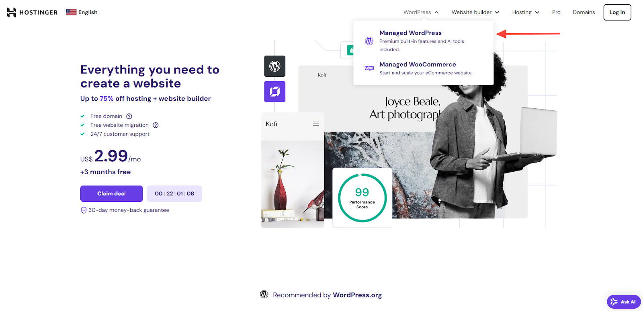The image size is (643, 311).
Task: Click the money-back guarantee shield icon
Action: [x=84, y=210]
